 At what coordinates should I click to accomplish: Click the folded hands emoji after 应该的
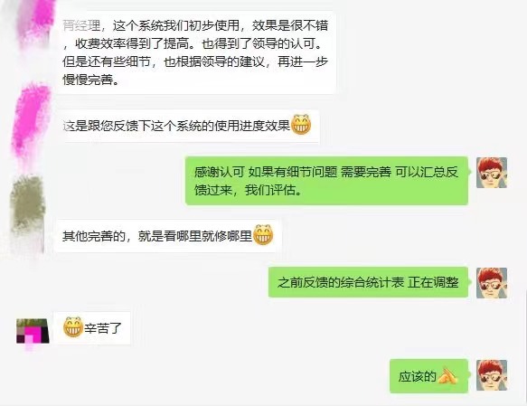click(448, 376)
